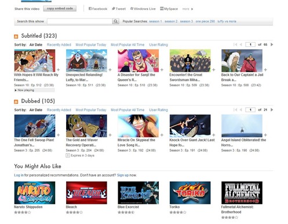Go to previous Subtitled page
The image size is (288, 224).
tap(241, 45)
